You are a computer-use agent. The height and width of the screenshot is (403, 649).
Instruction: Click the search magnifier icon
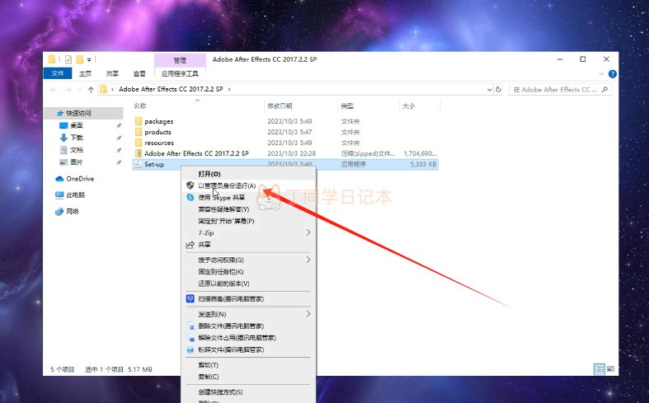pyautogui.click(x=604, y=89)
